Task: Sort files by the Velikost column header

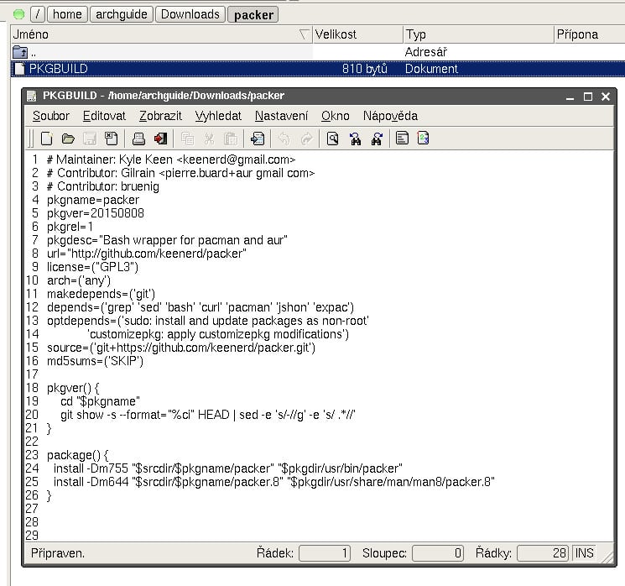Action: pos(357,34)
